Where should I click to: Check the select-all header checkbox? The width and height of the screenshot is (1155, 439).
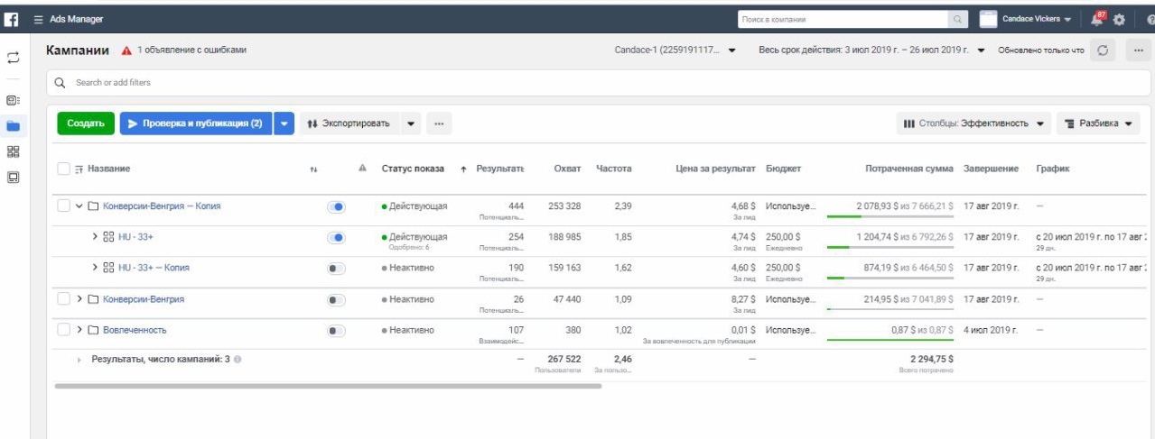[63, 169]
